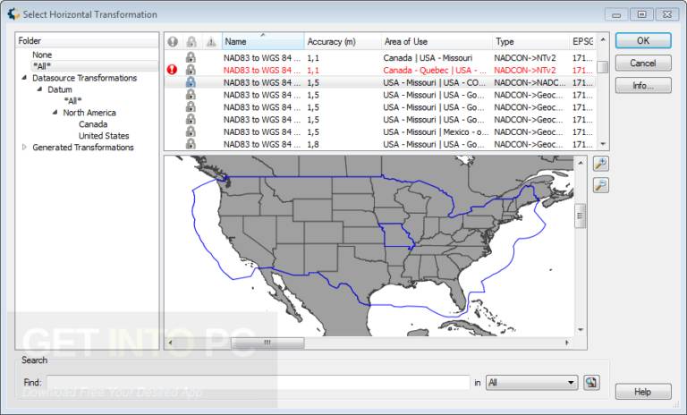The height and width of the screenshot is (415, 687).
Task: Sort the list by Name column
Action: click(x=263, y=41)
